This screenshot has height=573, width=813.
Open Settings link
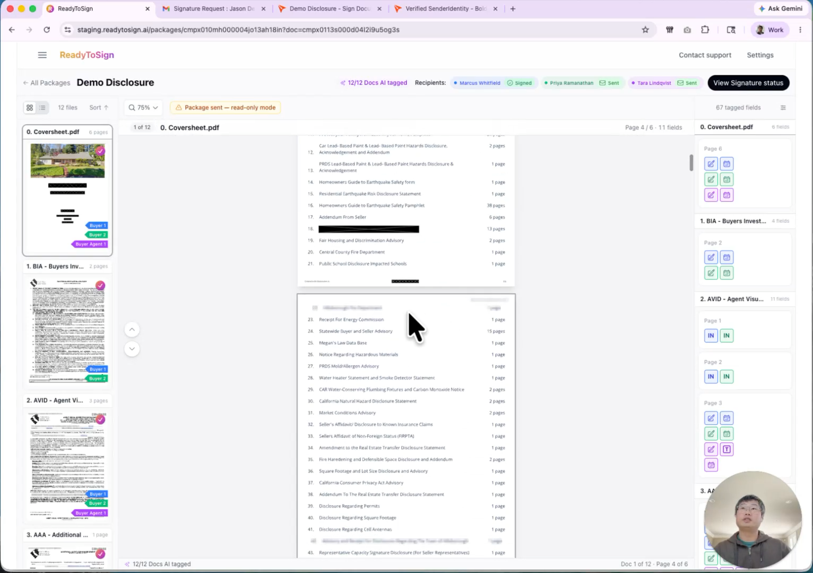[760, 55]
